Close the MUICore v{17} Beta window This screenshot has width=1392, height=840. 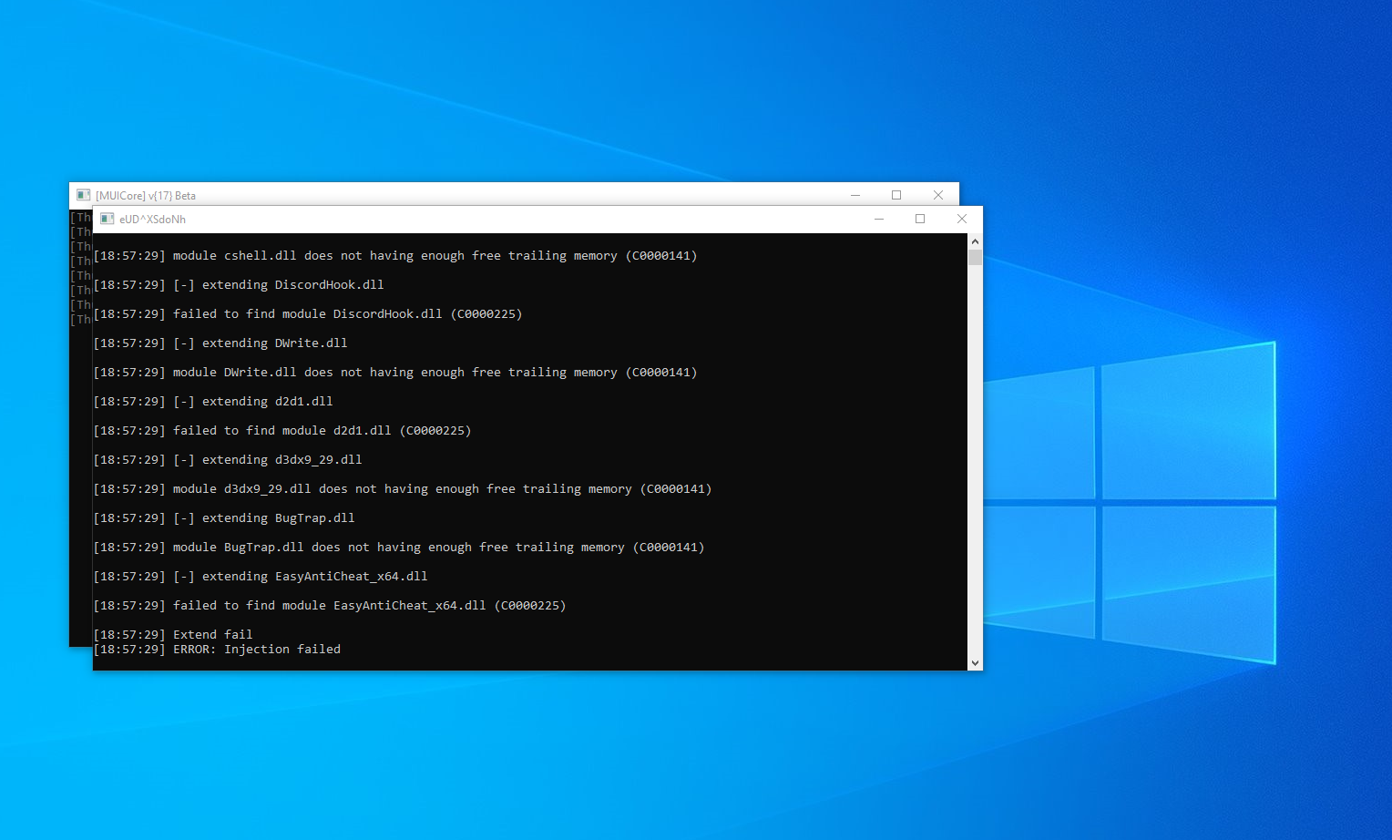938,195
